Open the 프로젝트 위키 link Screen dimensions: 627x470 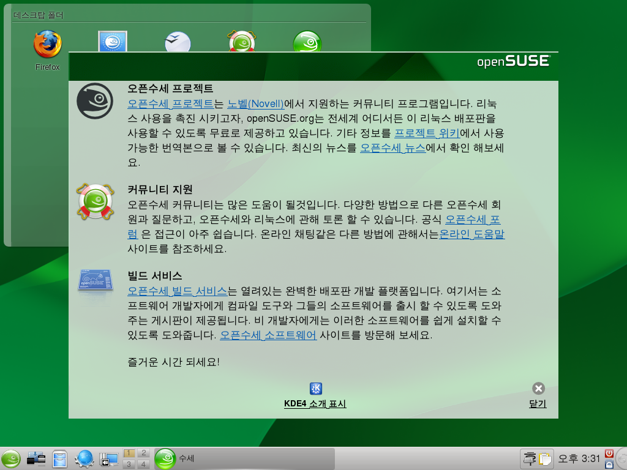[427, 133]
